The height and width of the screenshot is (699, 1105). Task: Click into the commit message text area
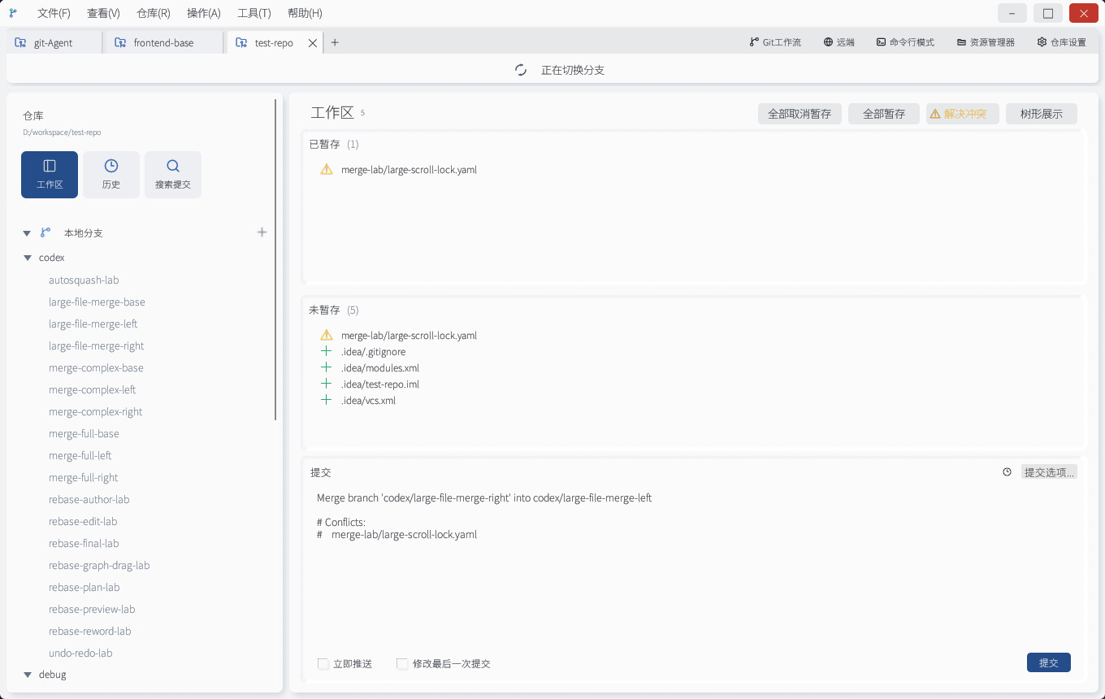[695, 569]
